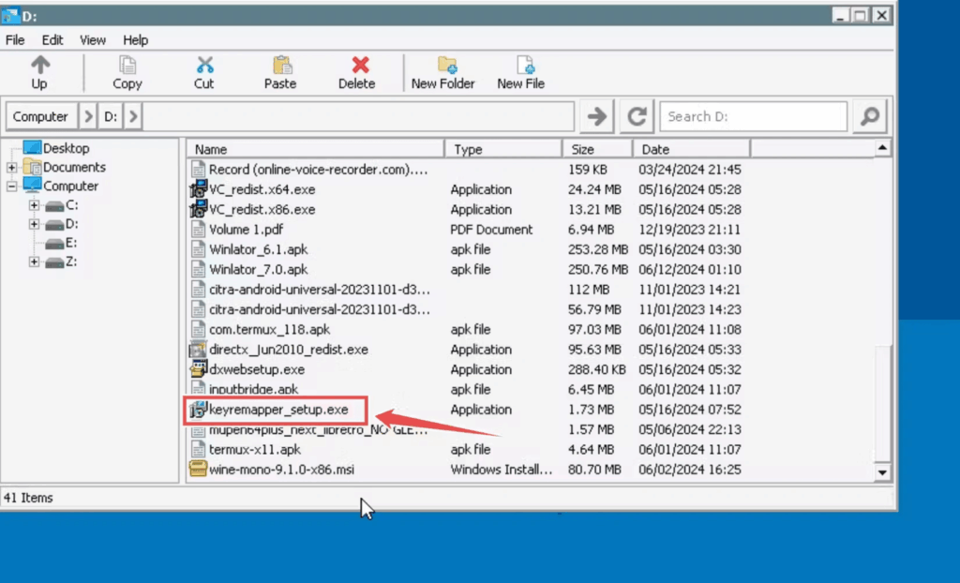This screenshot has width=960, height=583.
Task: Click the refresh icon beside address bar
Action: (x=637, y=116)
